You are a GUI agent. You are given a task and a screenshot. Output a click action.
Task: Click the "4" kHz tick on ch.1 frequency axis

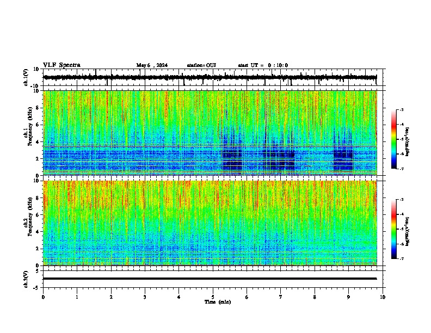[x=38, y=142]
